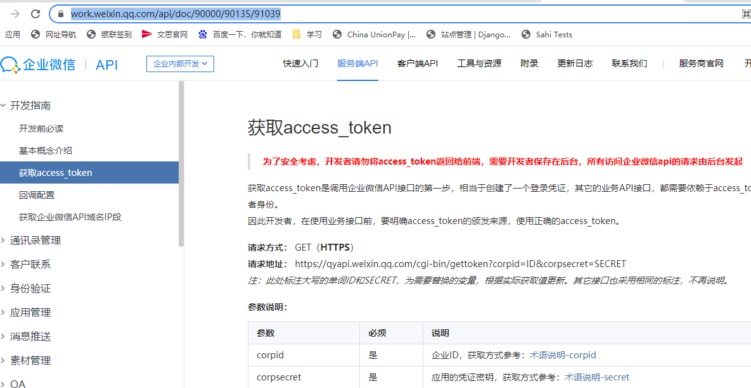
Task: Expand the 身份验证 section
Action: 26,288
